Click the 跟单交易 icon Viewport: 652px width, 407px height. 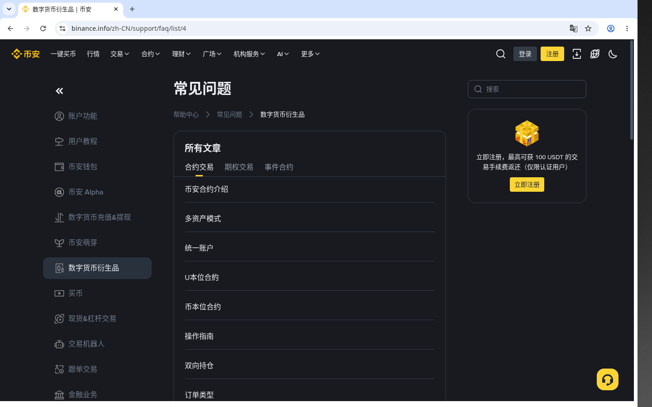pyautogui.click(x=59, y=369)
